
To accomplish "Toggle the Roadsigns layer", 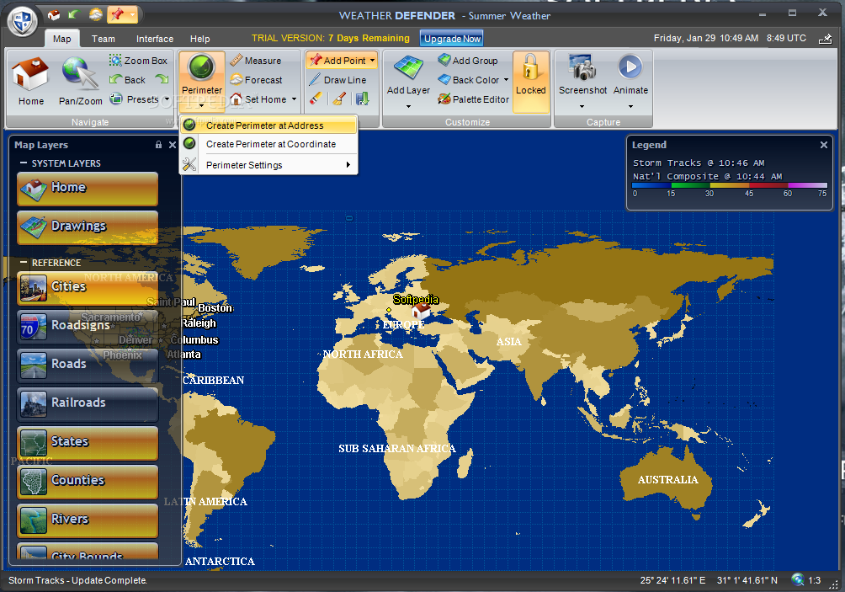I will click(88, 327).
